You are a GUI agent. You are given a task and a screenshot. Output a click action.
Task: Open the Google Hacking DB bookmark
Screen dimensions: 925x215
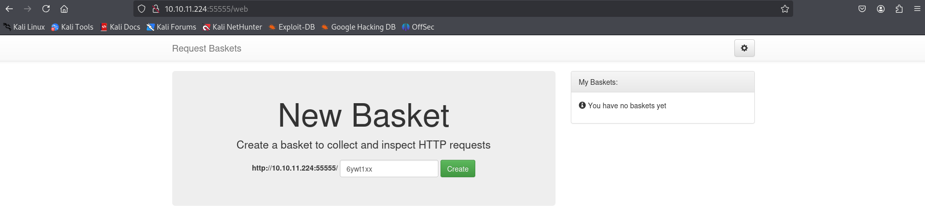pos(358,27)
